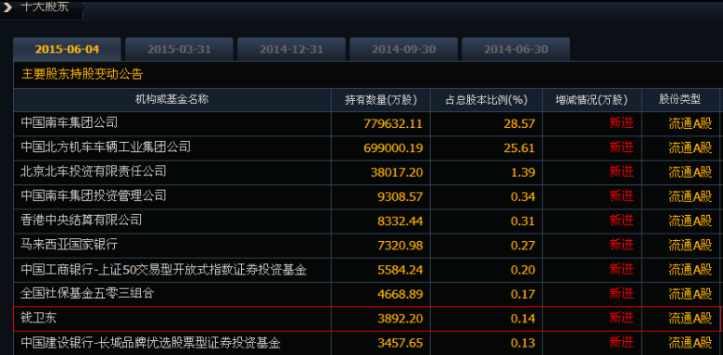Click the holding value 7320.98
Screen dimensions: 723x355
(x=400, y=246)
